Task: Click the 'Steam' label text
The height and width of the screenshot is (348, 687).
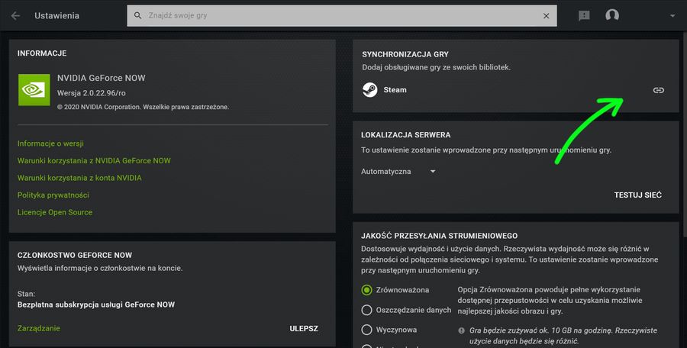Action: click(x=395, y=90)
